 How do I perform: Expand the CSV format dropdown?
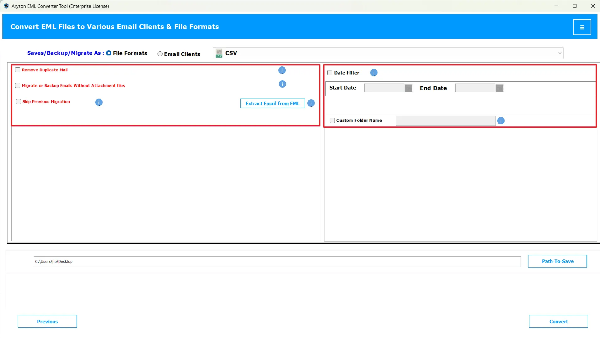(x=560, y=53)
